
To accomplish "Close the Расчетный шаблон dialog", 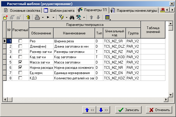I will pos(172,4).
